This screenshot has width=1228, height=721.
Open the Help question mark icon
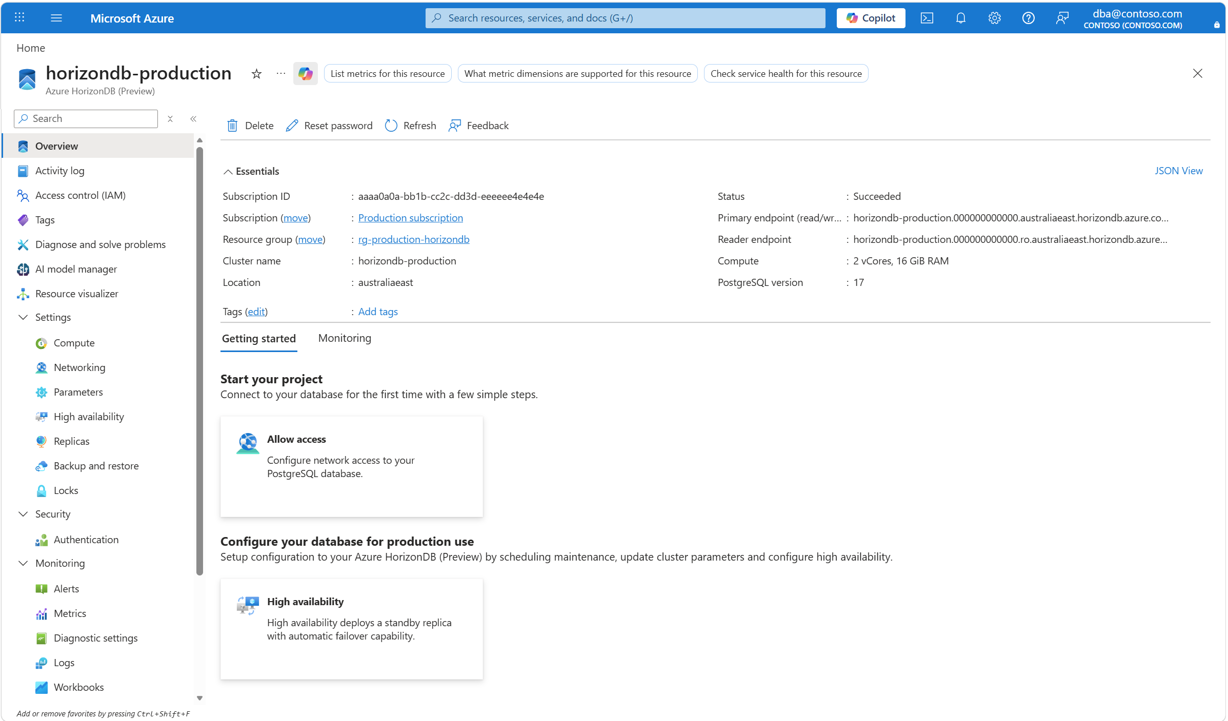1029,18
